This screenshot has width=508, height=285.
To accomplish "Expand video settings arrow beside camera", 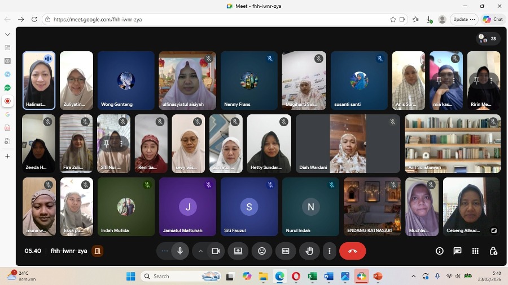I will (x=200, y=251).
